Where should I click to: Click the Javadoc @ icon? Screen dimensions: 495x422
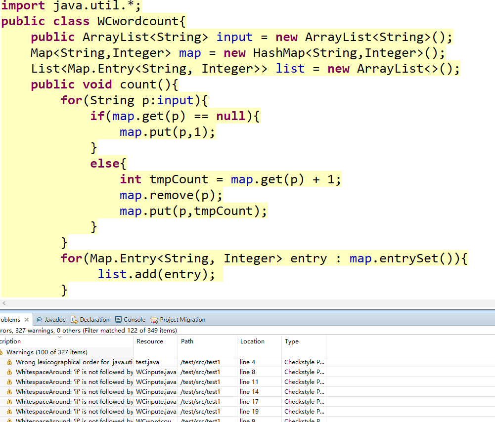click(x=39, y=320)
